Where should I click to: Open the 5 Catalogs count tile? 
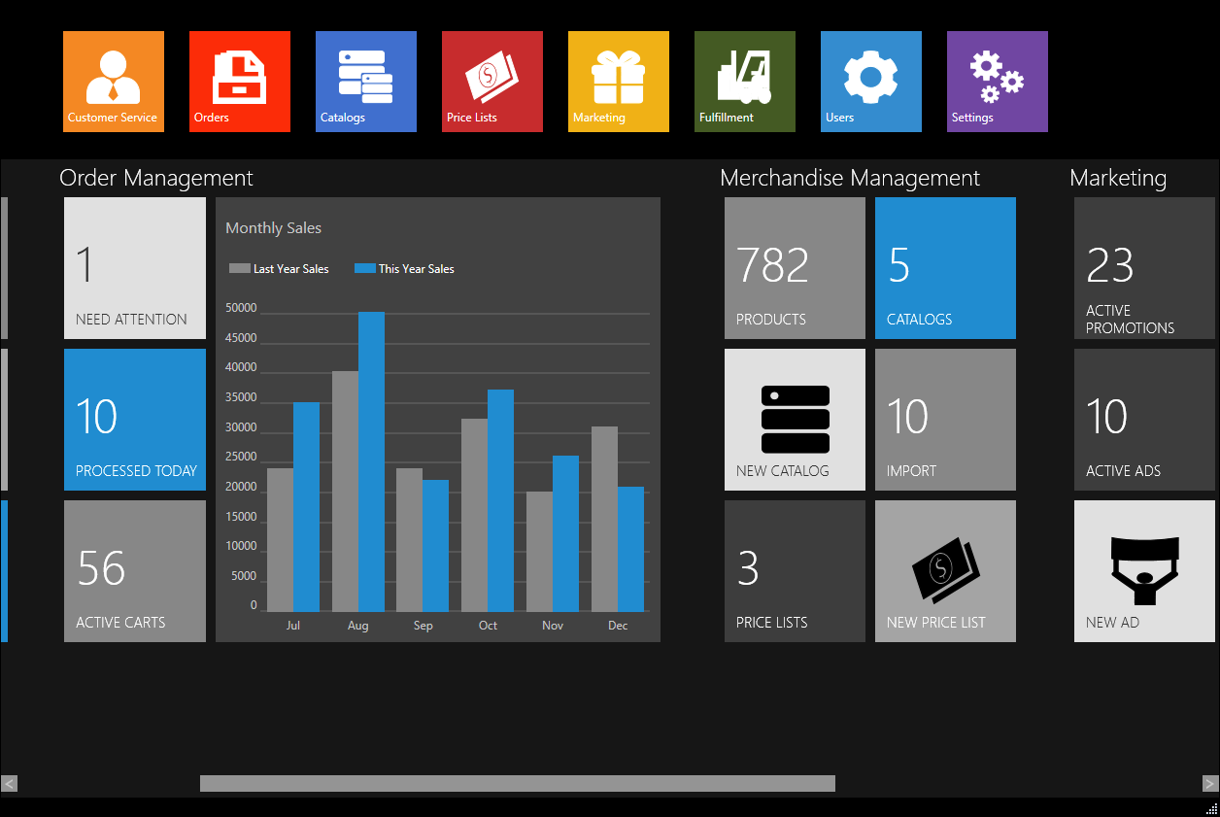(945, 268)
